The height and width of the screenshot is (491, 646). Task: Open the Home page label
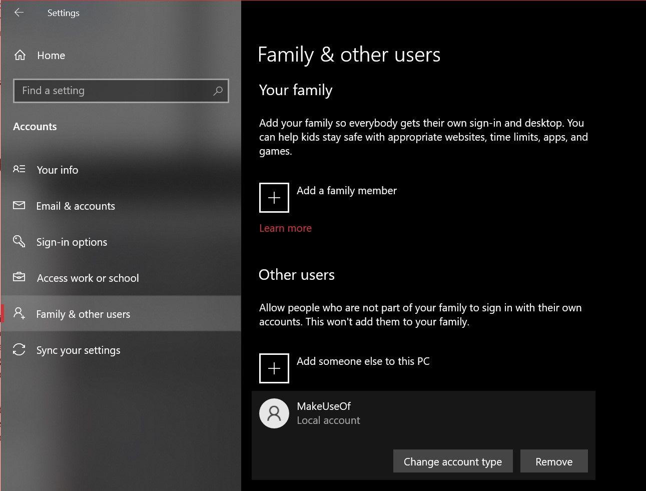click(51, 56)
